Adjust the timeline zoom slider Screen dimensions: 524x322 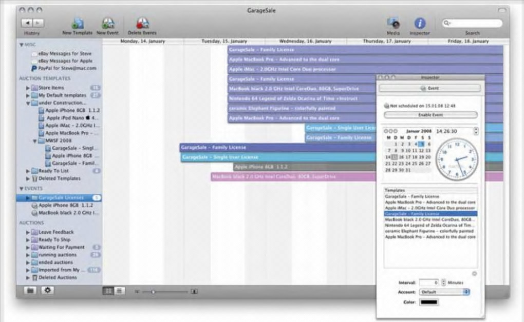[153, 292]
